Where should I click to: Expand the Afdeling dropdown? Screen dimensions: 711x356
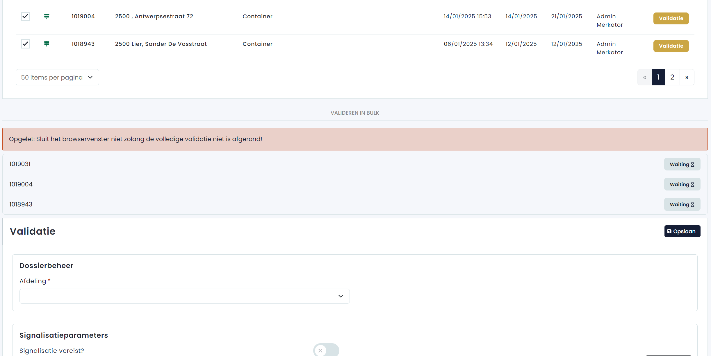(x=184, y=296)
